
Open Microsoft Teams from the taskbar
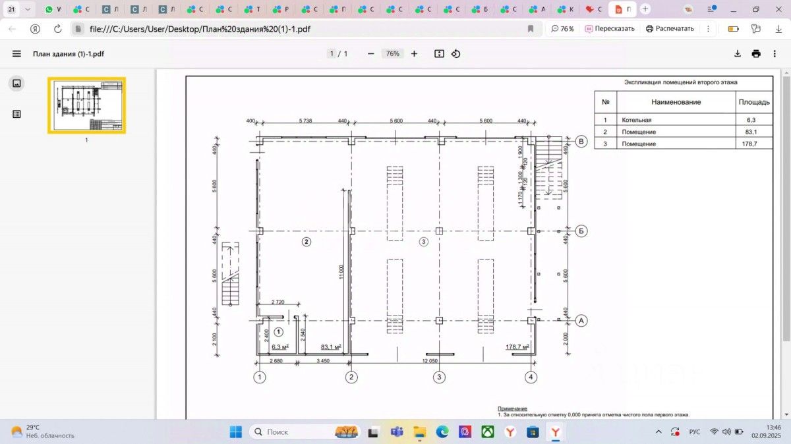click(397, 432)
